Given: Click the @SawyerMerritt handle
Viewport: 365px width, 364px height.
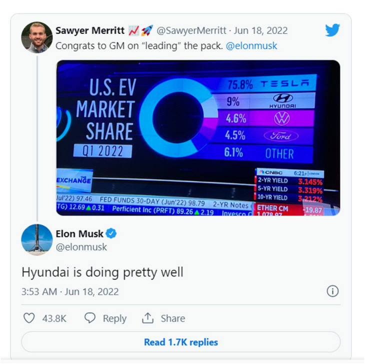Looking at the screenshot, I should 192,30.
